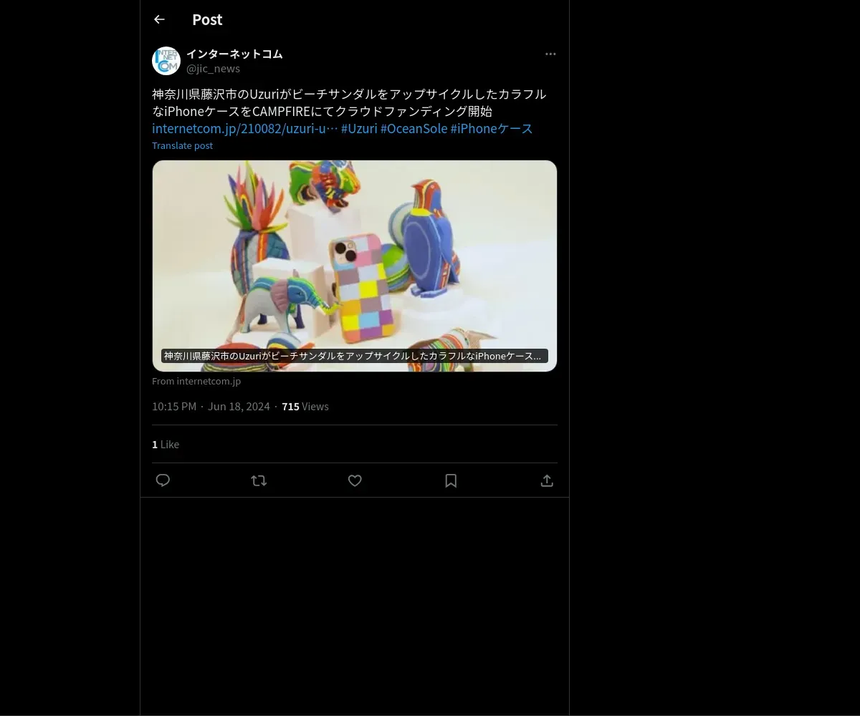Open the #iPhoneケース hashtag
This screenshot has width=860, height=716.
tap(492, 129)
